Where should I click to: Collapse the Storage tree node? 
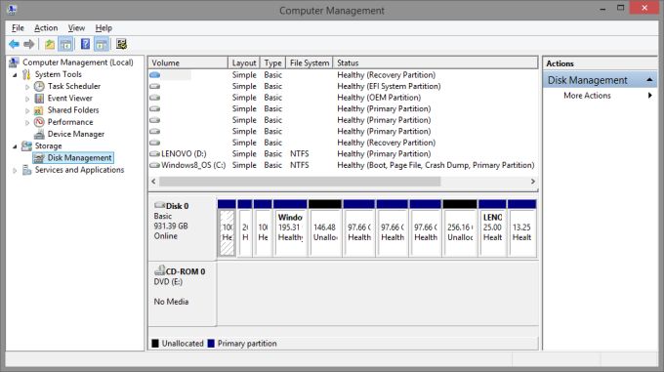[16, 146]
